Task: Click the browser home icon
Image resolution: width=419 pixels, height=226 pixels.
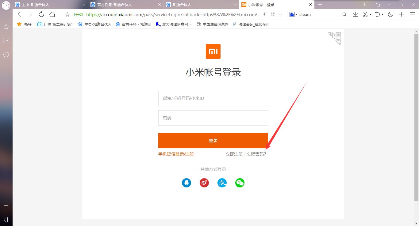Action: pos(52,14)
